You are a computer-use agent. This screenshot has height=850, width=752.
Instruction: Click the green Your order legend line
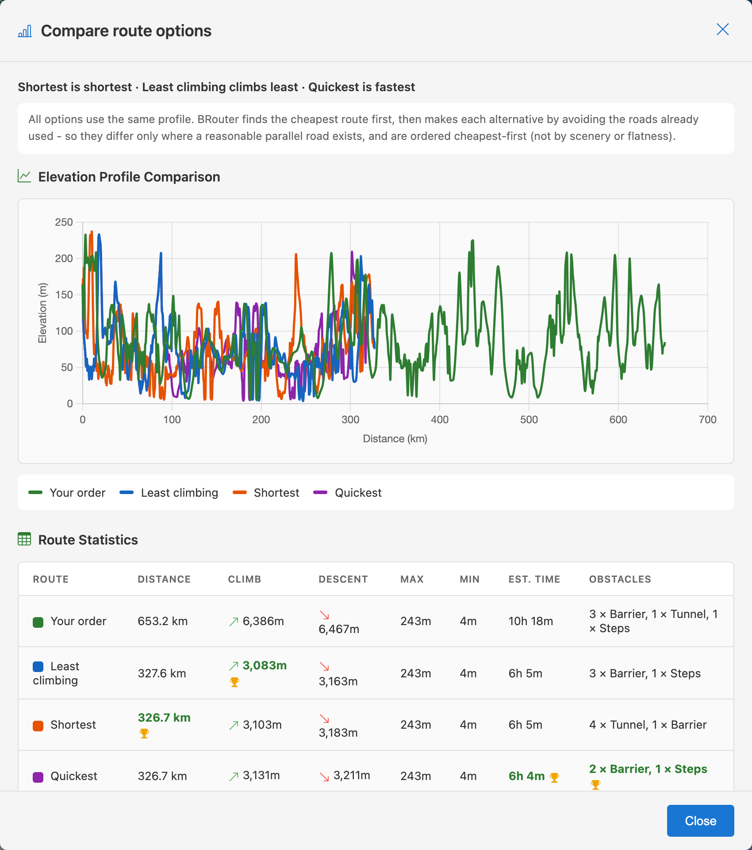[x=35, y=492]
